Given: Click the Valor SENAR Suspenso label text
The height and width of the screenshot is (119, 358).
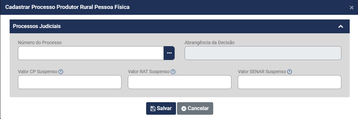Looking at the screenshot, I should pyautogui.click(x=262, y=72).
